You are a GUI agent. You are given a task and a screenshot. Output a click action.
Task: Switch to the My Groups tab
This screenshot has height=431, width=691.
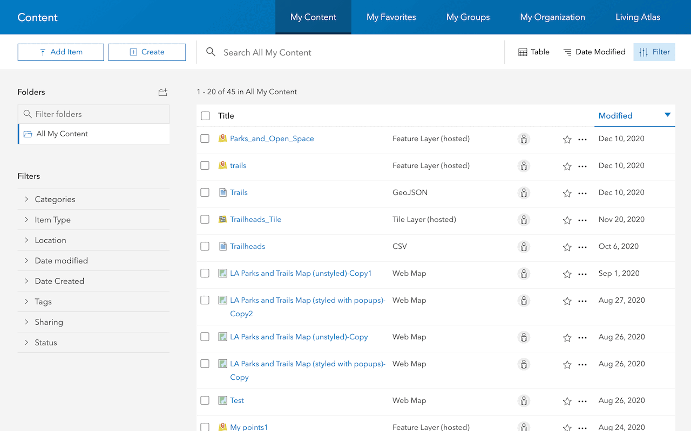[x=468, y=17]
